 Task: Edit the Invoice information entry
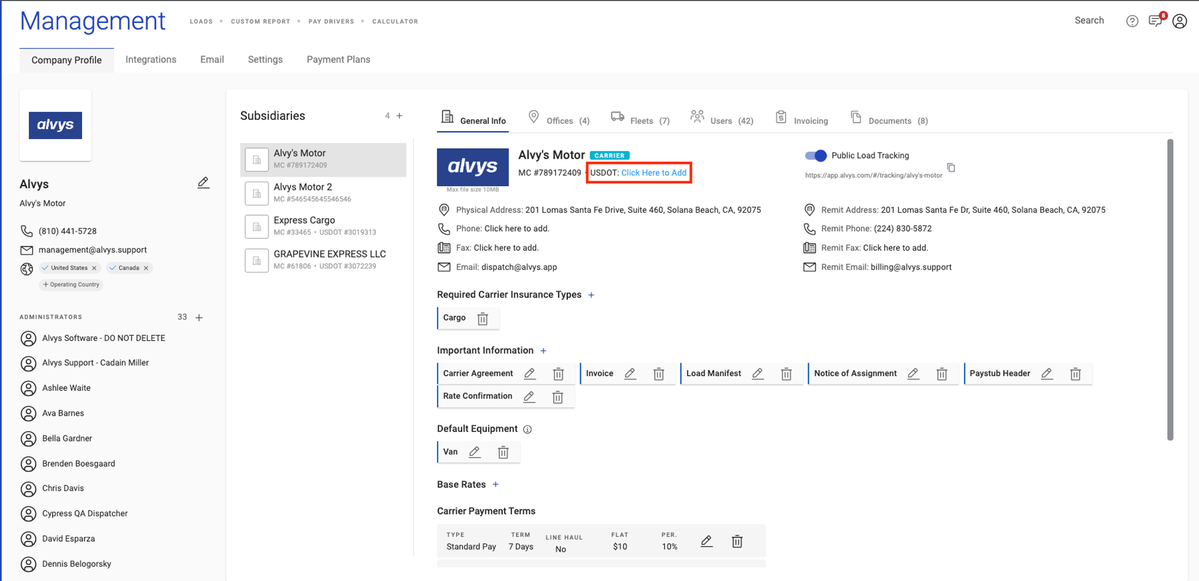629,374
